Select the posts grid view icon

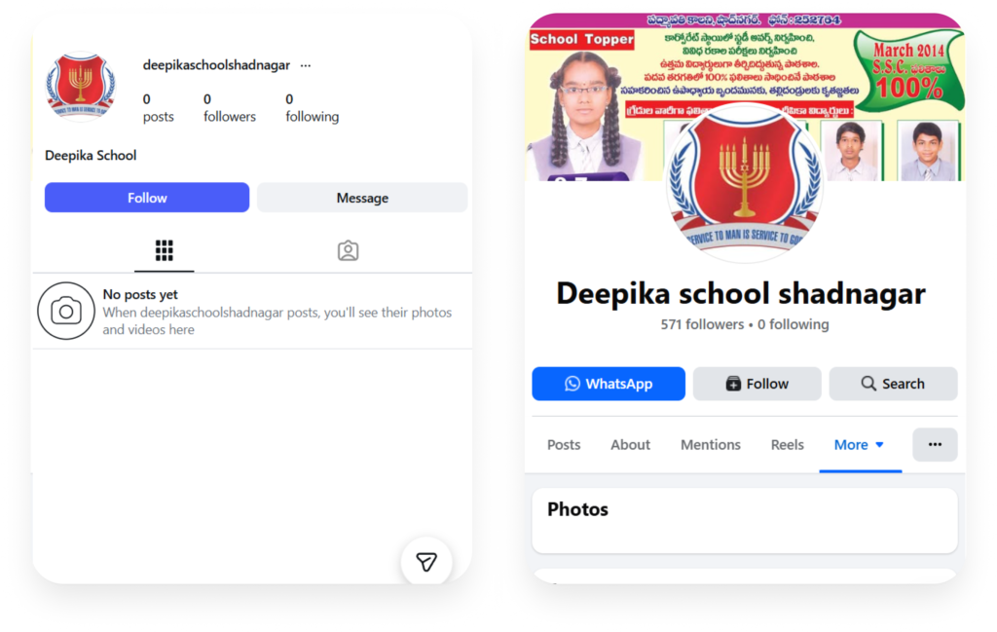pos(164,250)
